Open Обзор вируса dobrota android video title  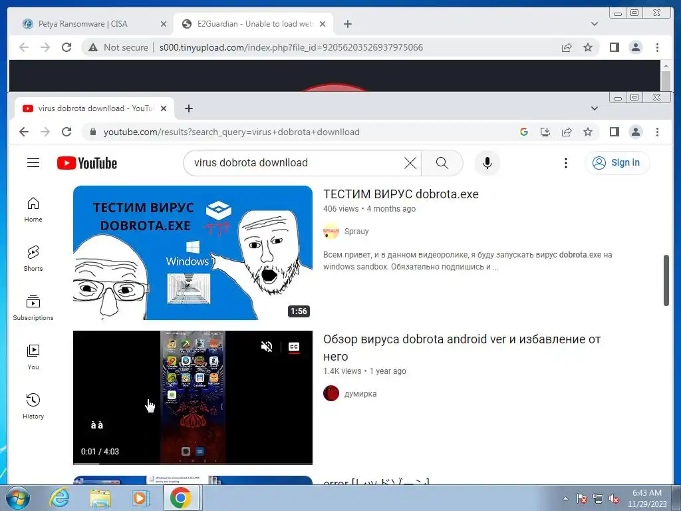point(462,347)
